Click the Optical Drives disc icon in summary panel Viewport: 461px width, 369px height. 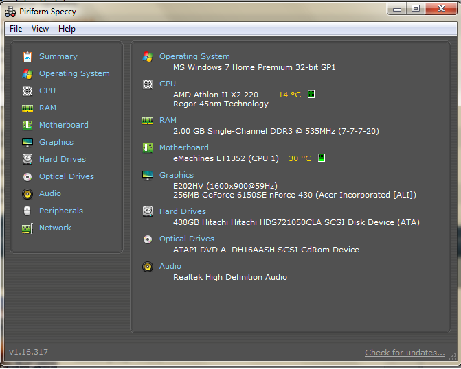click(x=148, y=239)
